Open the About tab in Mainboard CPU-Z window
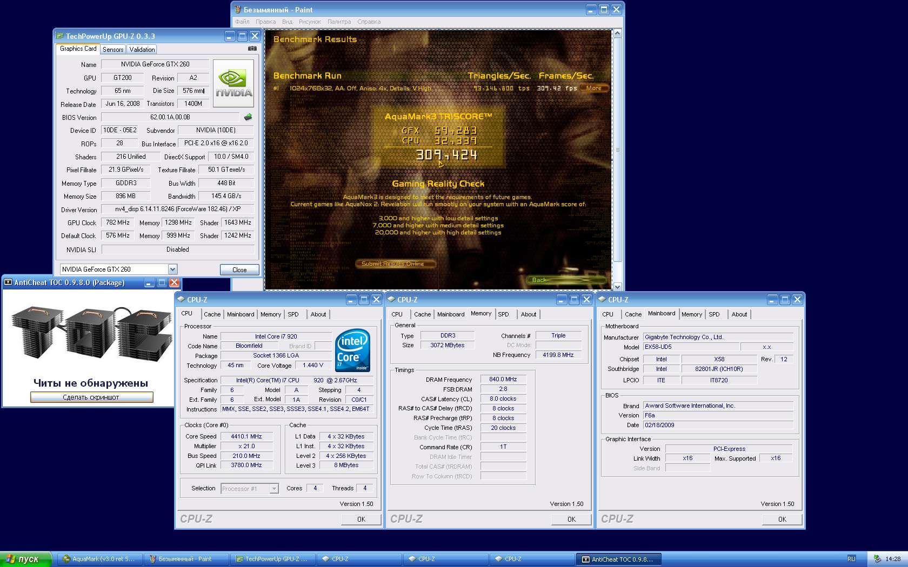This screenshot has width=908, height=567. 739,314
